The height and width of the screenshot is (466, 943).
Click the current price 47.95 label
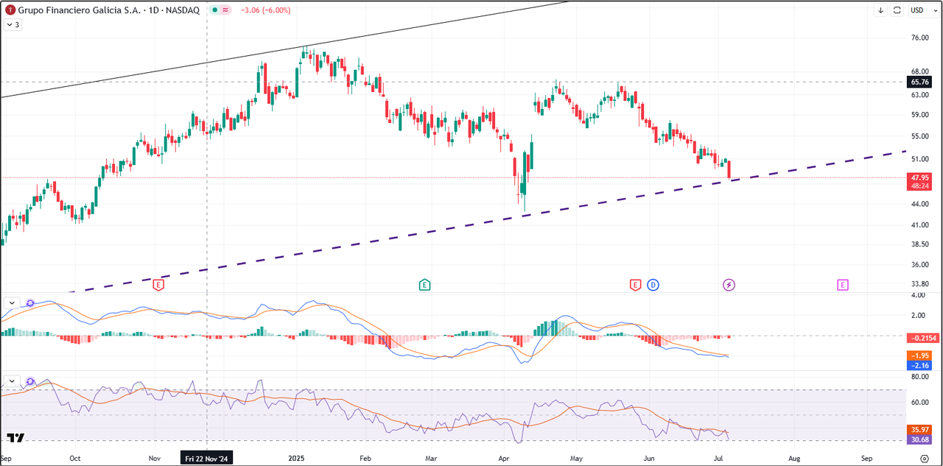pyautogui.click(x=920, y=177)
